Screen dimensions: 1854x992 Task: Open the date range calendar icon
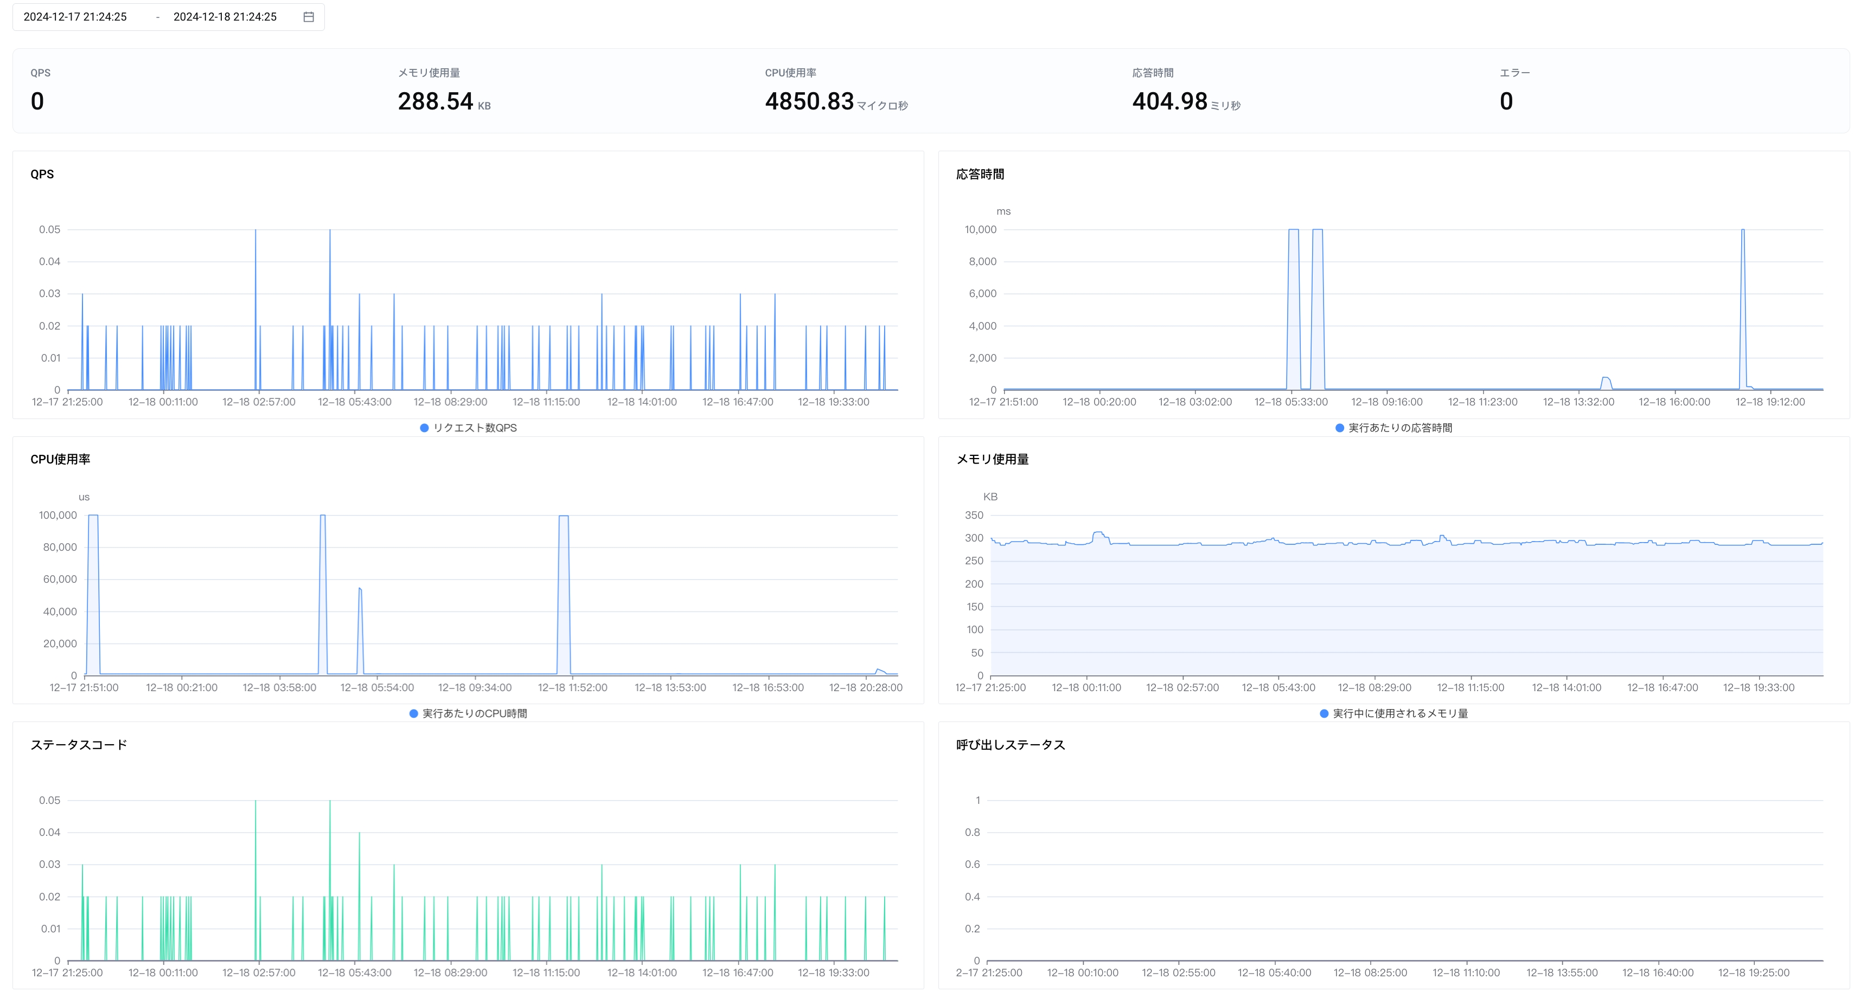coord(309,17)
